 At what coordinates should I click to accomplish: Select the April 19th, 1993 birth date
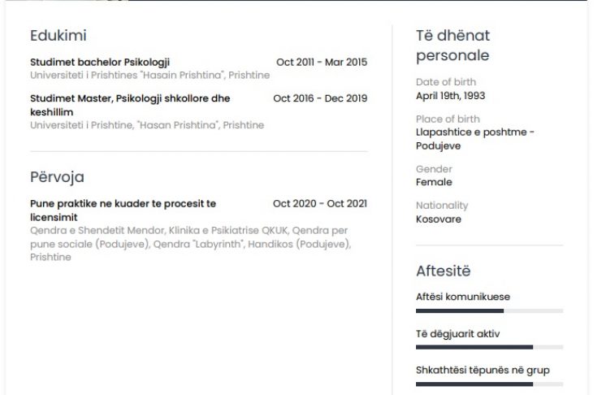[x=451, y=96]
